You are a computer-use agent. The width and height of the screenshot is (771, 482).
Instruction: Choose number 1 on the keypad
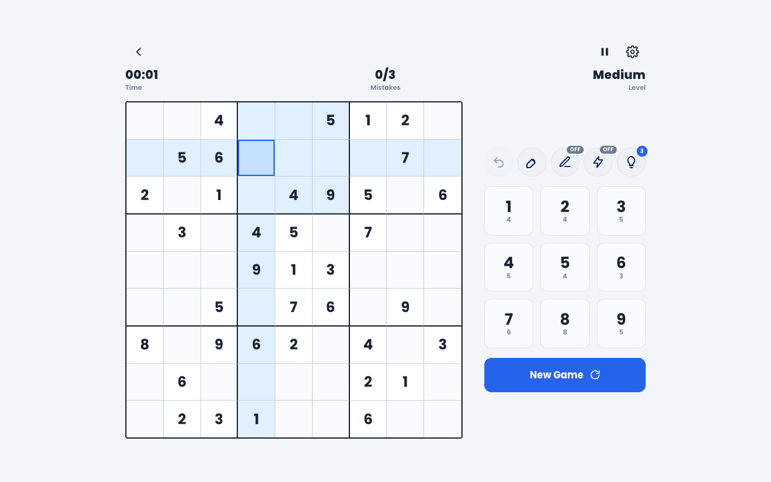pos(508,211)
